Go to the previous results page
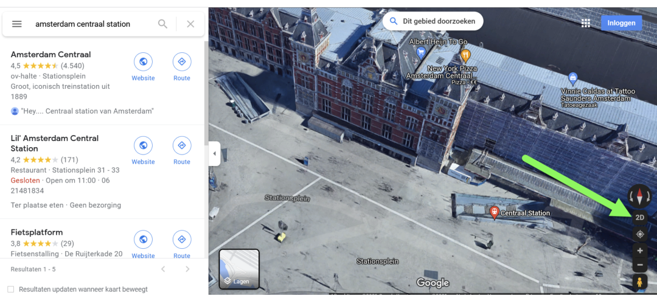 pos(164,269)
